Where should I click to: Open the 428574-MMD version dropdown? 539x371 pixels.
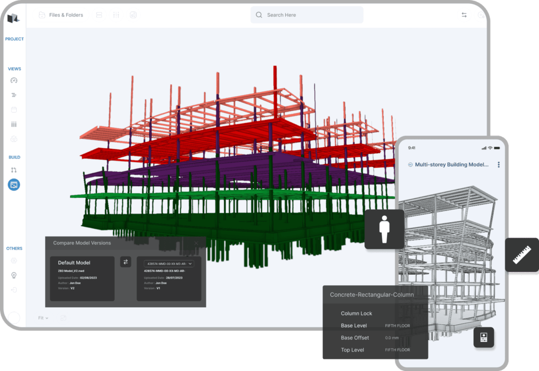click(169, 263)
